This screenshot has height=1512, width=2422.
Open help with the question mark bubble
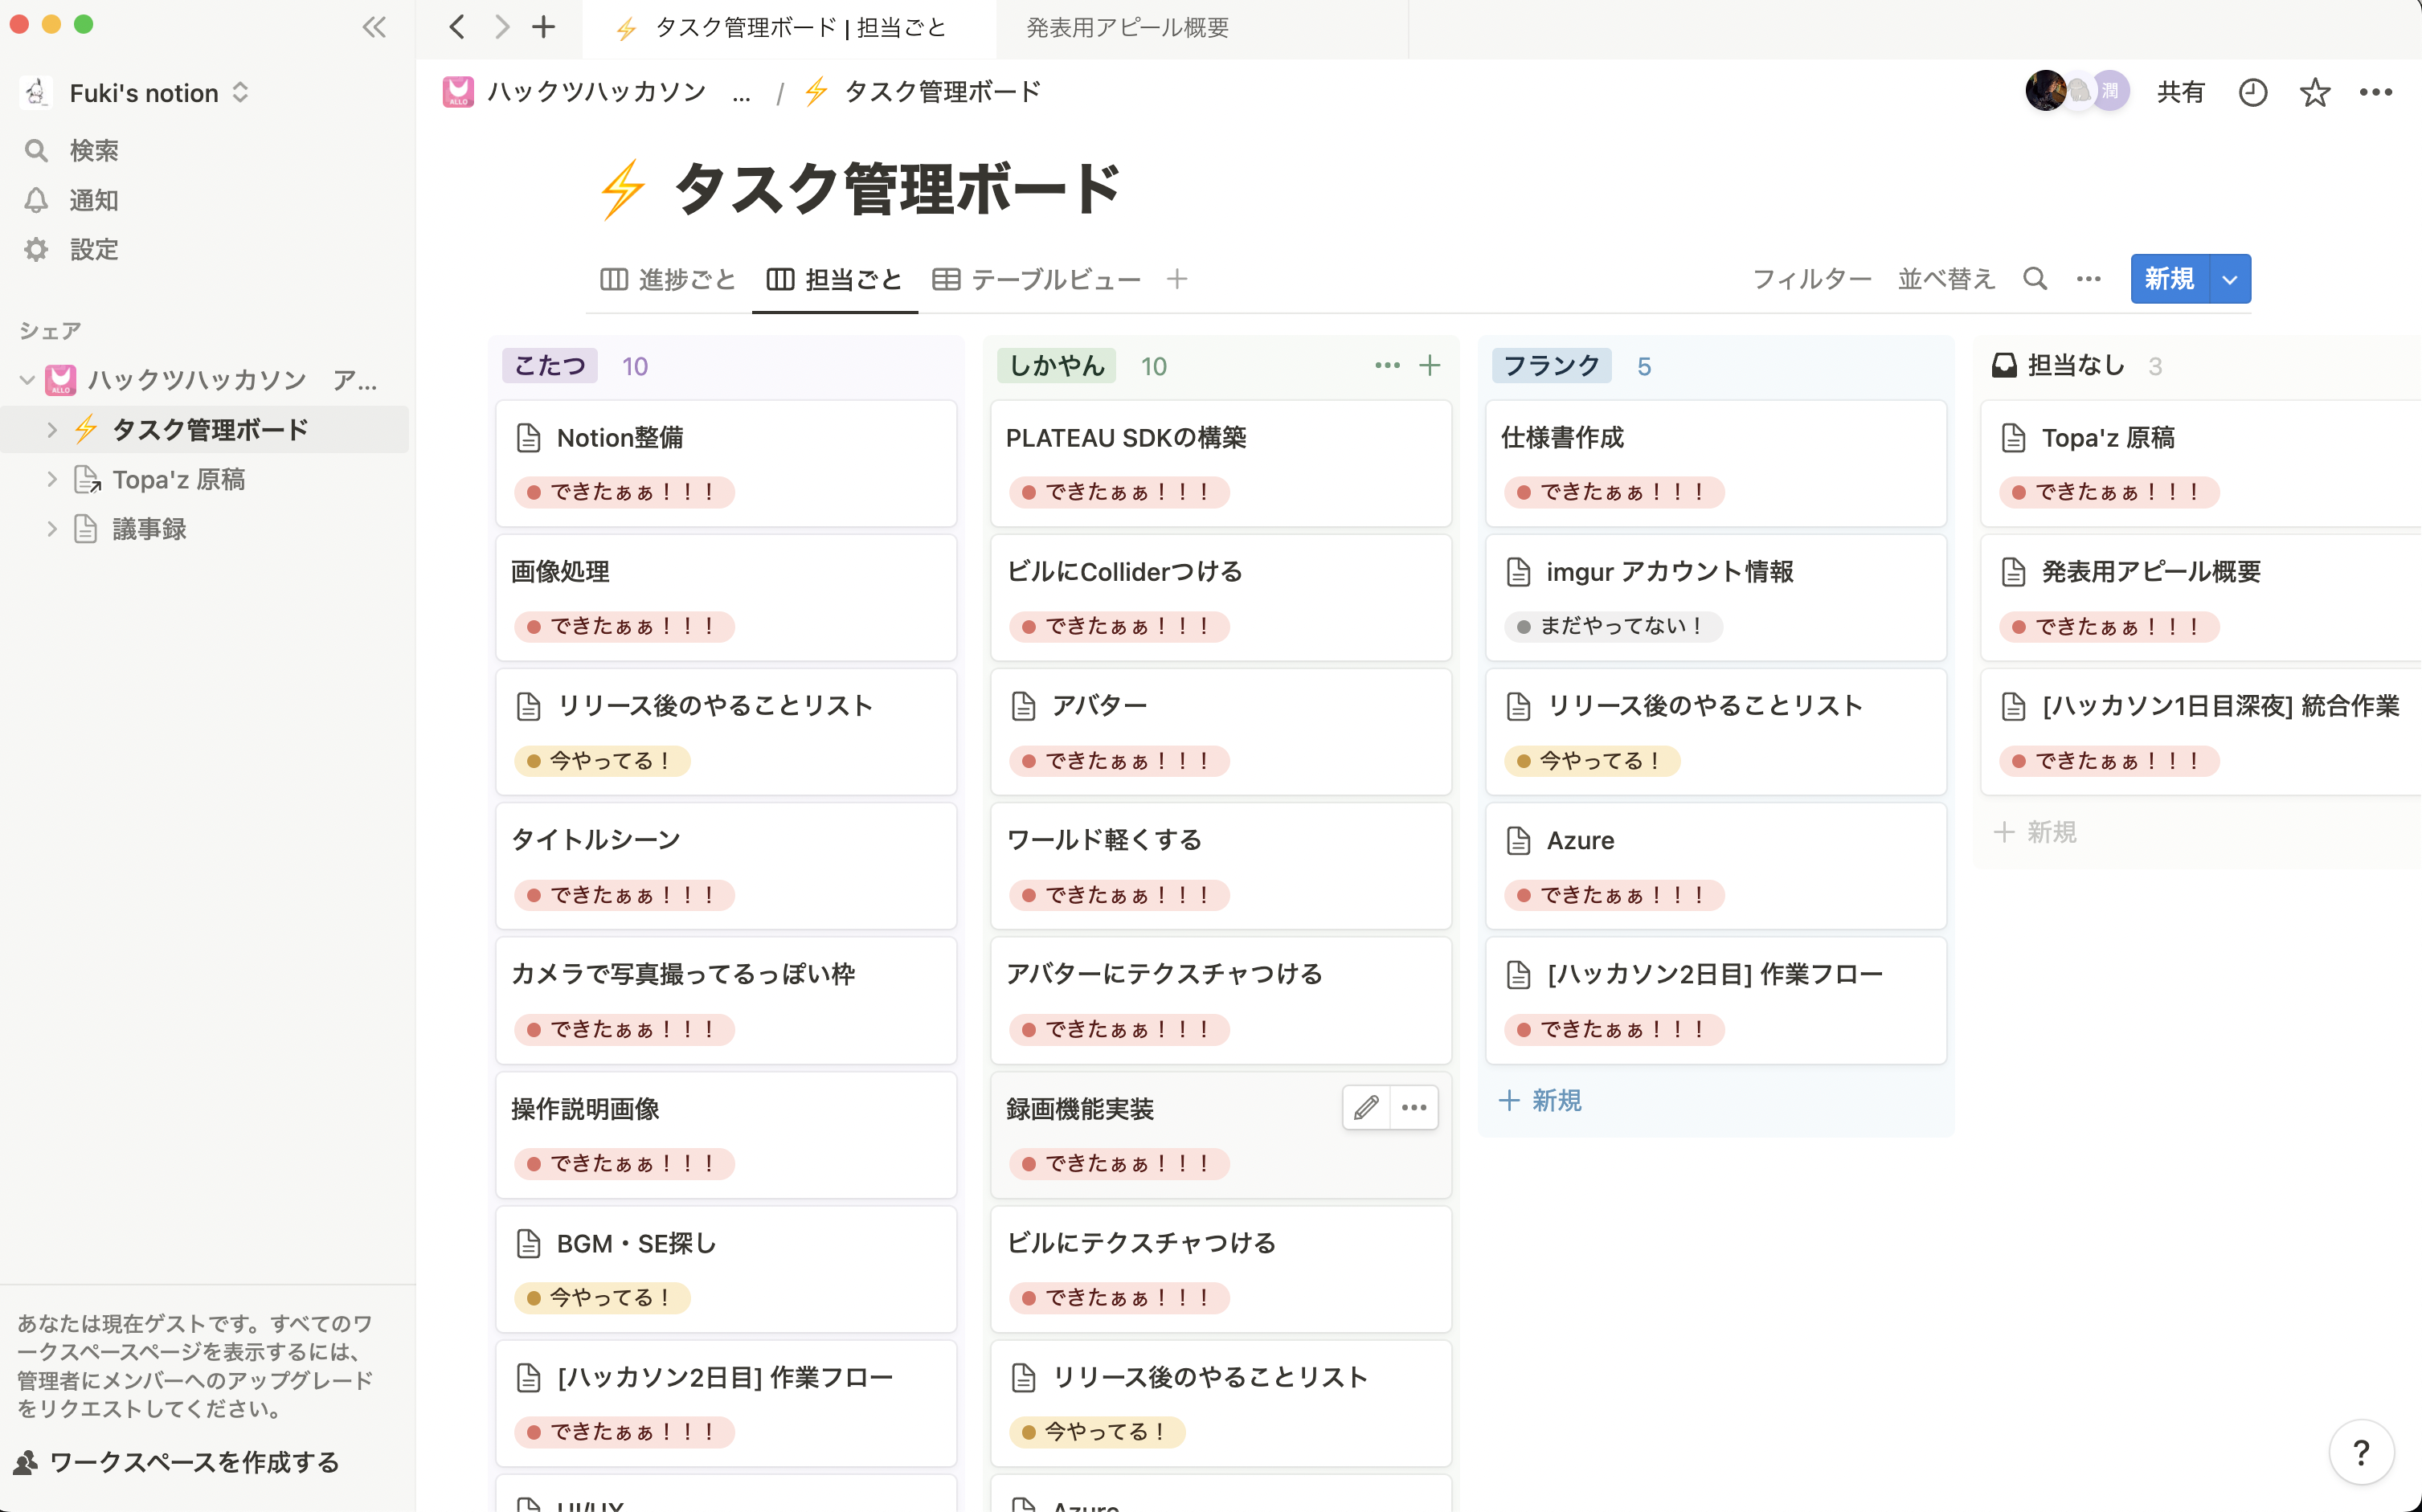coord(2361,1452)
